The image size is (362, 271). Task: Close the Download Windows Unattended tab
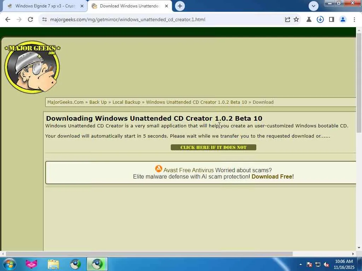[167, 6]
